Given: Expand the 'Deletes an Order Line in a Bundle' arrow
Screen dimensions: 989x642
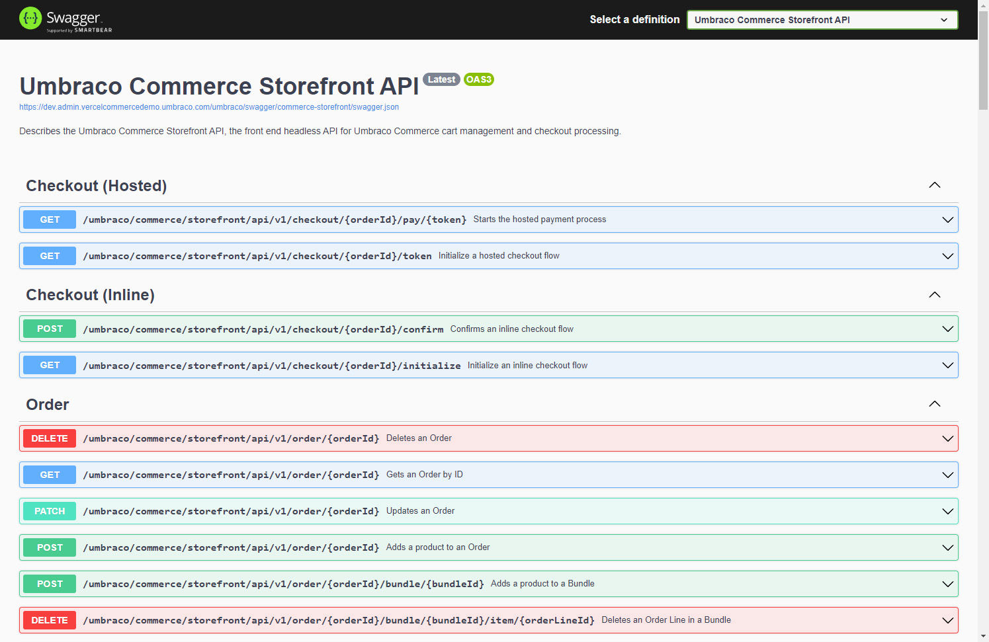Looking at the screenshot, I should [948, 620].
